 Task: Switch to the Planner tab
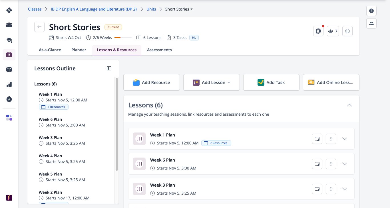[x=79, y=50]
